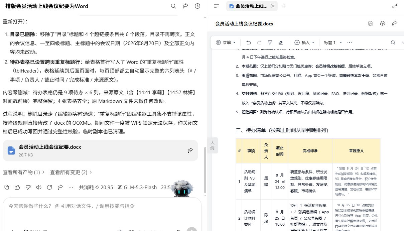Save the document with floppy icon

[371, 23]
